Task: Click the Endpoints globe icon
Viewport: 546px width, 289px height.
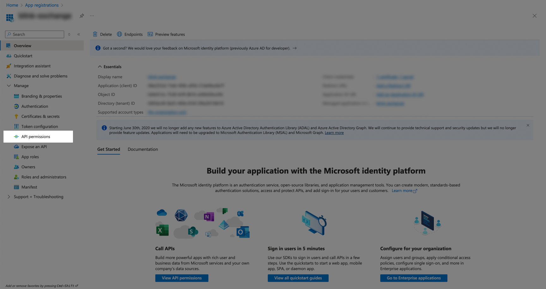Action: pos(119,34)
